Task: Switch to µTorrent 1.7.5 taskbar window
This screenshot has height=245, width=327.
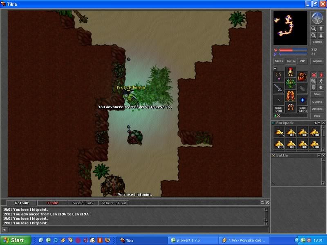Action: coord(193,241)
